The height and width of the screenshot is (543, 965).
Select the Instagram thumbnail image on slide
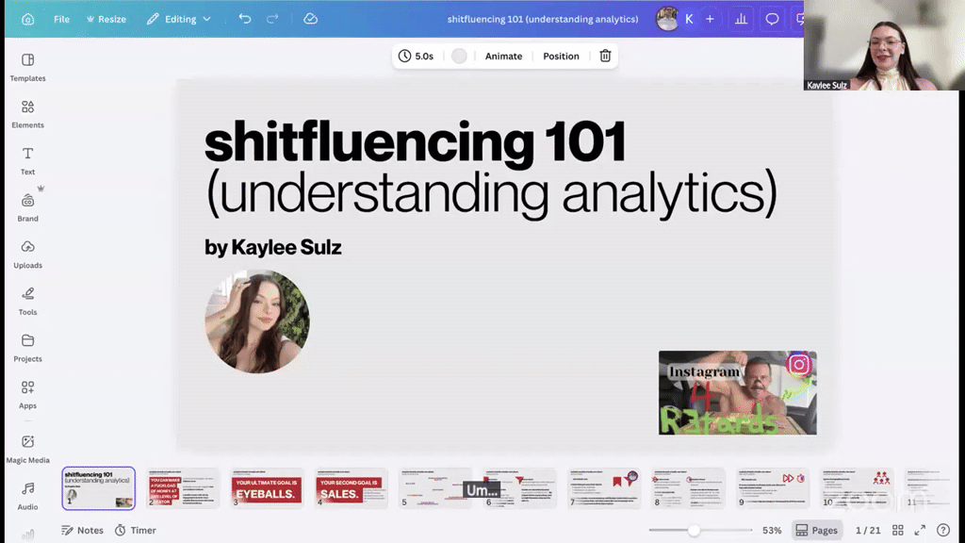[737, 393]
